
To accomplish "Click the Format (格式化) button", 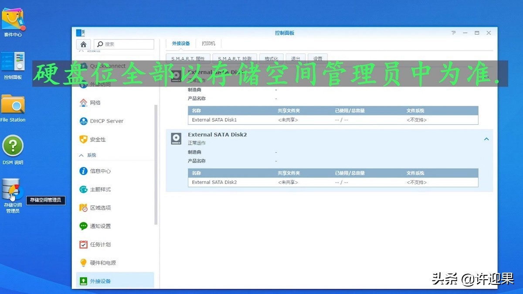I will [x=271, y=59].
